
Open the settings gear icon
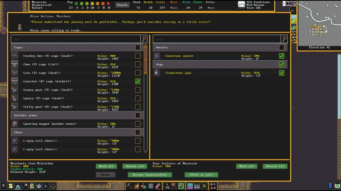[291, 4]
